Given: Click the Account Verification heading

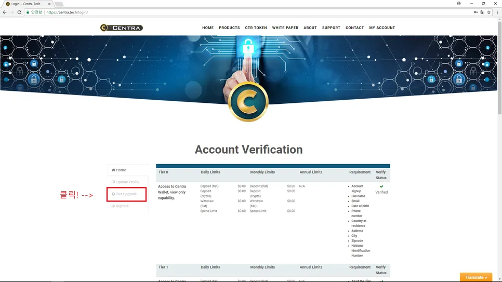Looking at the screenshot, I should (x=248, y=150).
